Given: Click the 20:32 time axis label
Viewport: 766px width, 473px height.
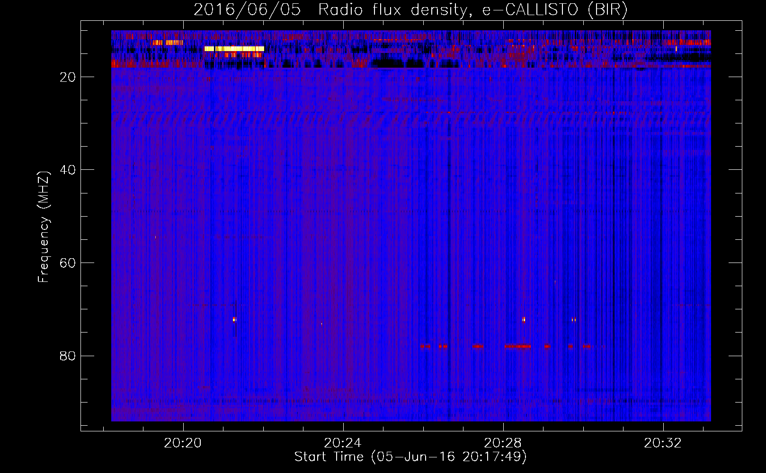Looking at the screenshot, I should coord(662,443).
